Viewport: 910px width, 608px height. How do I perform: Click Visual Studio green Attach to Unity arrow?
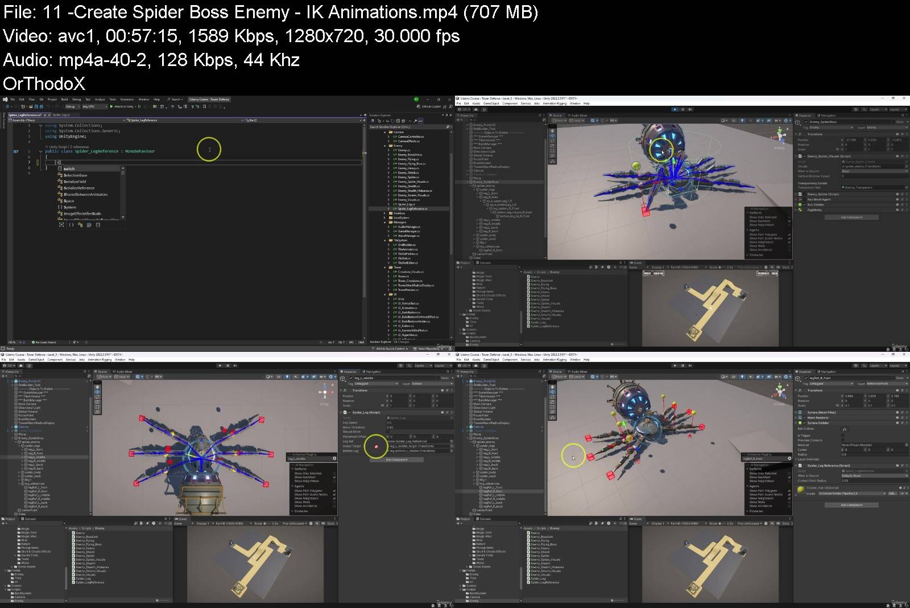pos(111,106)
